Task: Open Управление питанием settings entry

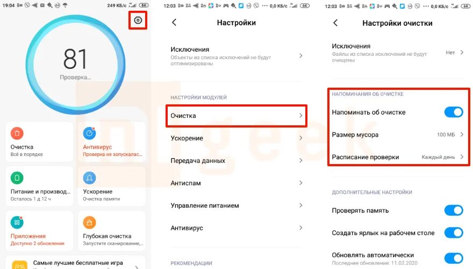Action: pos(236,206)
